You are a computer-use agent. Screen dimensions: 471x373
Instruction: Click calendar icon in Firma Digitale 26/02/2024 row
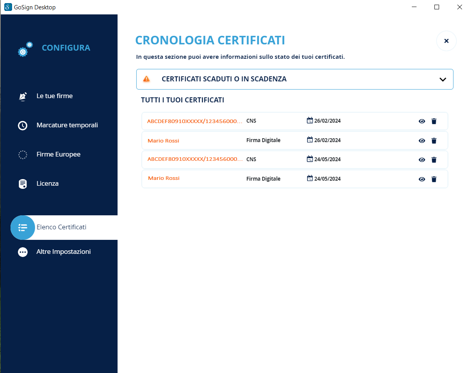pos(310,140)
